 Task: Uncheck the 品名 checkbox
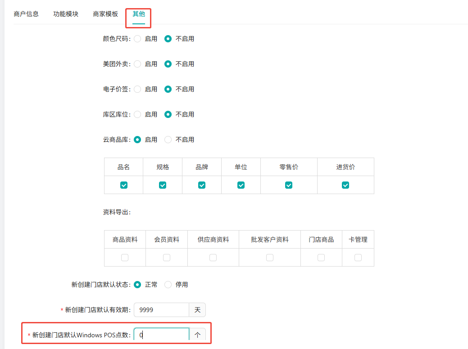pos(124,185)
